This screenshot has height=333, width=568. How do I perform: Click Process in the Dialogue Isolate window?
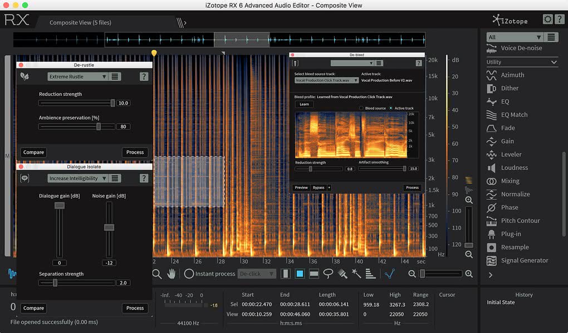tap(135, 308)
